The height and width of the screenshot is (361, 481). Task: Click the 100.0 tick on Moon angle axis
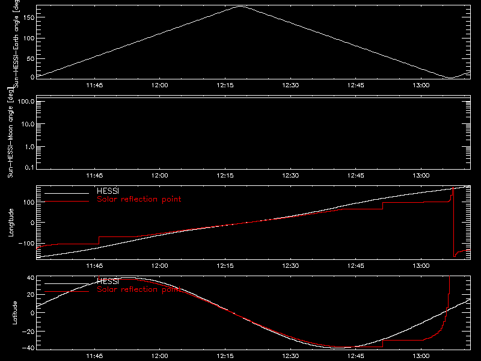tap(26, 101)
